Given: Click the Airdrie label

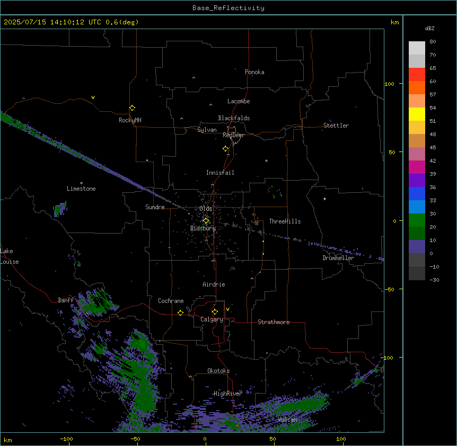Looking at the screenshot, I should coord(214,284).
